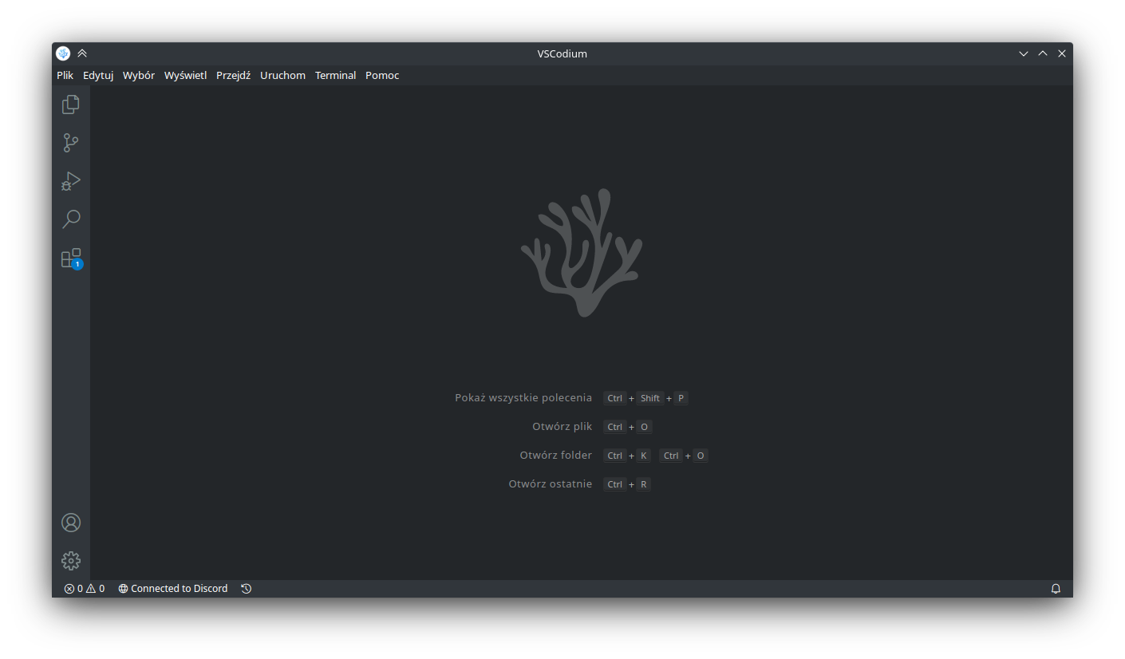Click the history clock icon in status bar

tap(247, 589)
